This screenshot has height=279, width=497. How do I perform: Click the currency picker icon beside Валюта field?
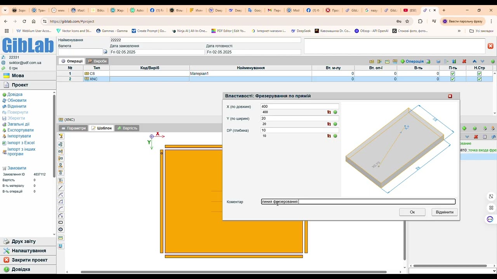tap(105, 52)
